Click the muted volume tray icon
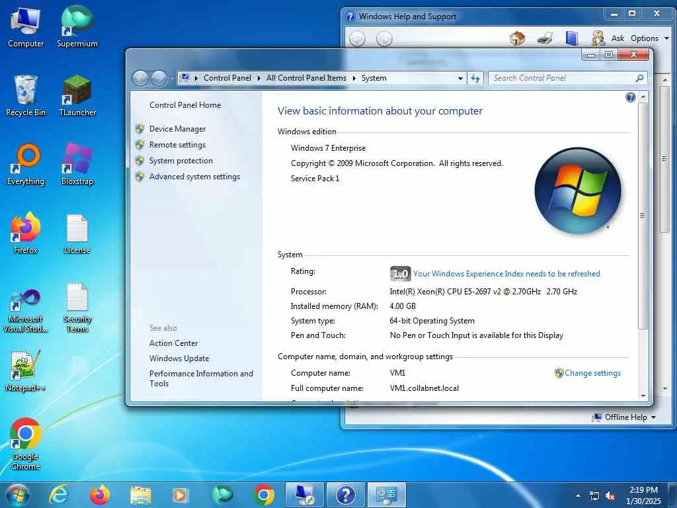Screen dimensions: 677x508 (610, 496)
